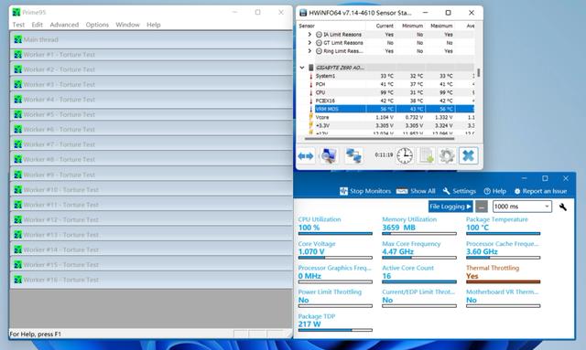Select the Worker #3 Torture Test window
This screenshot has width=586, height=350.
point(151,84)
